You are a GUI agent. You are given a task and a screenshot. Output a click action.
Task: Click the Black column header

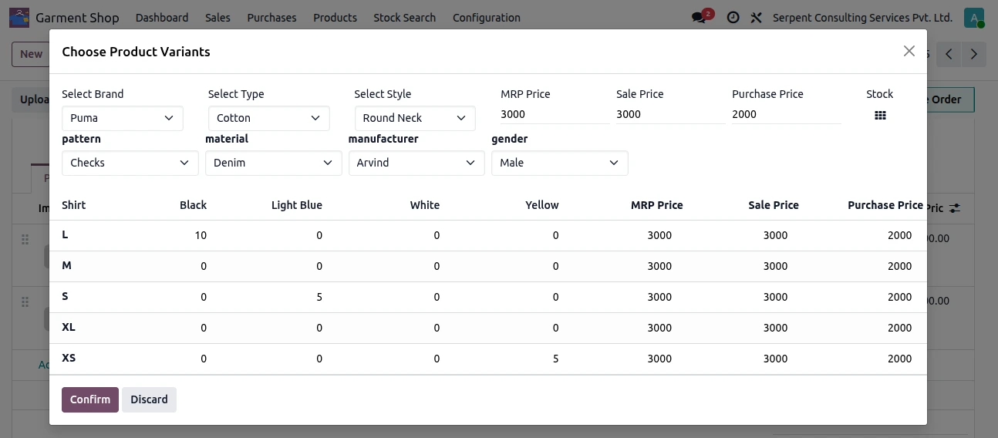pos(194,205)
